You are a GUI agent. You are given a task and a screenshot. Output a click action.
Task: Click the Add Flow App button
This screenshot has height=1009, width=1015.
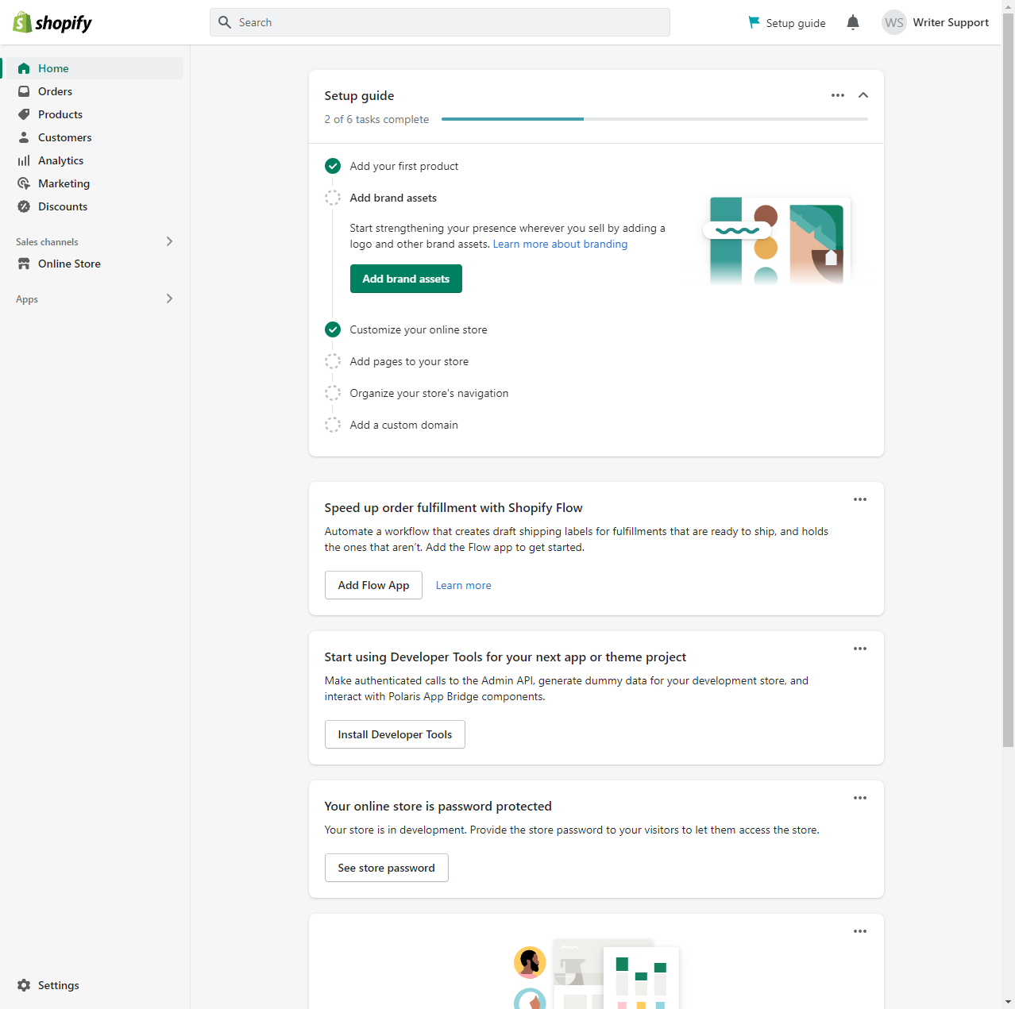(x=373, y=585)
